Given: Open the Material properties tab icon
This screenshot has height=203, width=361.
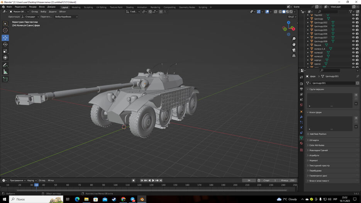Looking at the screenshot, I should pos(302,143).
